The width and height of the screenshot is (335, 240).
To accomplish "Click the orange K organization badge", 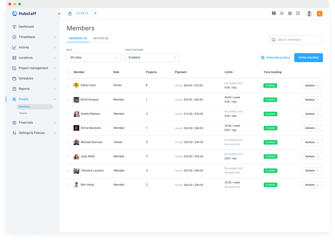I will click(320, 14).
